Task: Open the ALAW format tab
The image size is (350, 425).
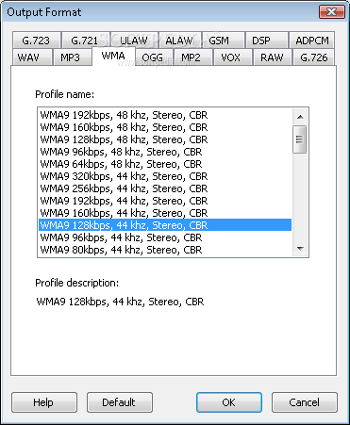Action: coord(179,41)
